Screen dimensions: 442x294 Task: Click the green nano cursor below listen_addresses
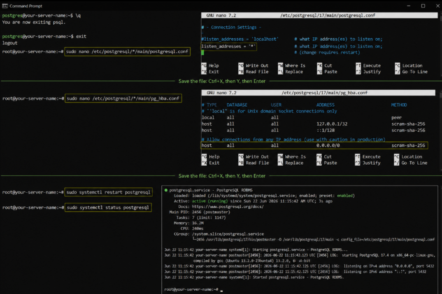click(x=202, y=52)
